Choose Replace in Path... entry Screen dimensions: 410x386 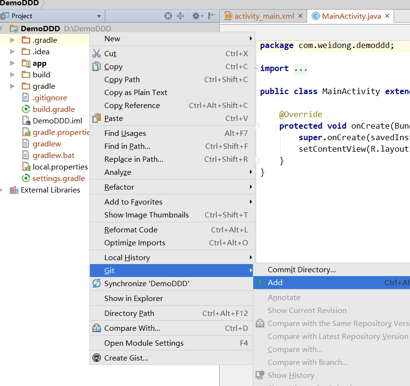pos(171,159)
